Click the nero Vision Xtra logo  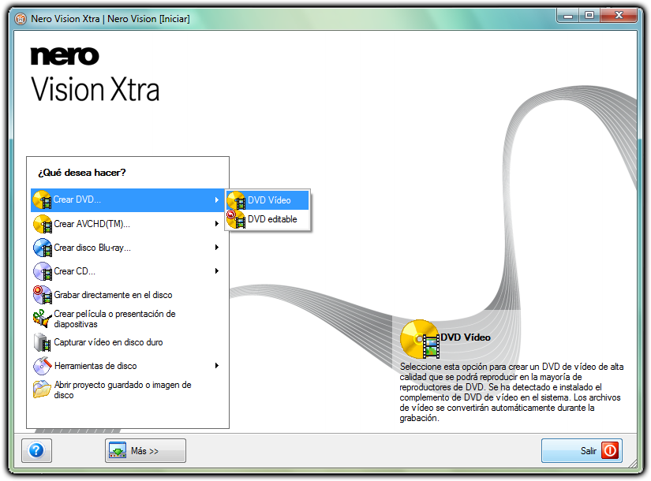coord(95,75)
